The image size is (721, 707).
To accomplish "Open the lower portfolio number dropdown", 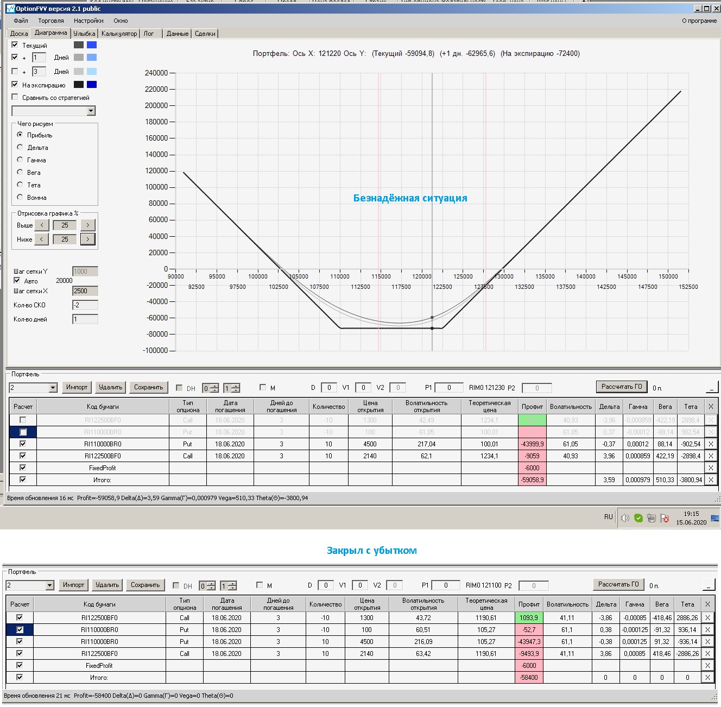I will tap(49, 585).
